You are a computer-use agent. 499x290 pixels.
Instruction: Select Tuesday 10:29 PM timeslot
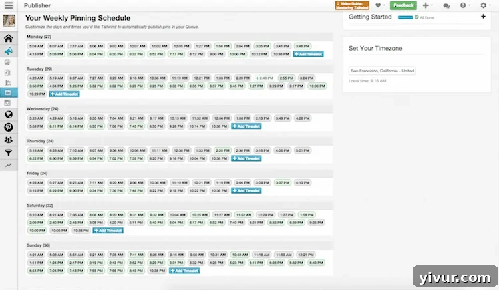[37, 94]
